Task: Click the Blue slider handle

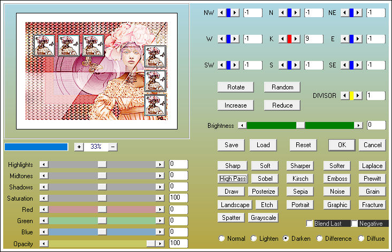Action: (x=102, y=232)
